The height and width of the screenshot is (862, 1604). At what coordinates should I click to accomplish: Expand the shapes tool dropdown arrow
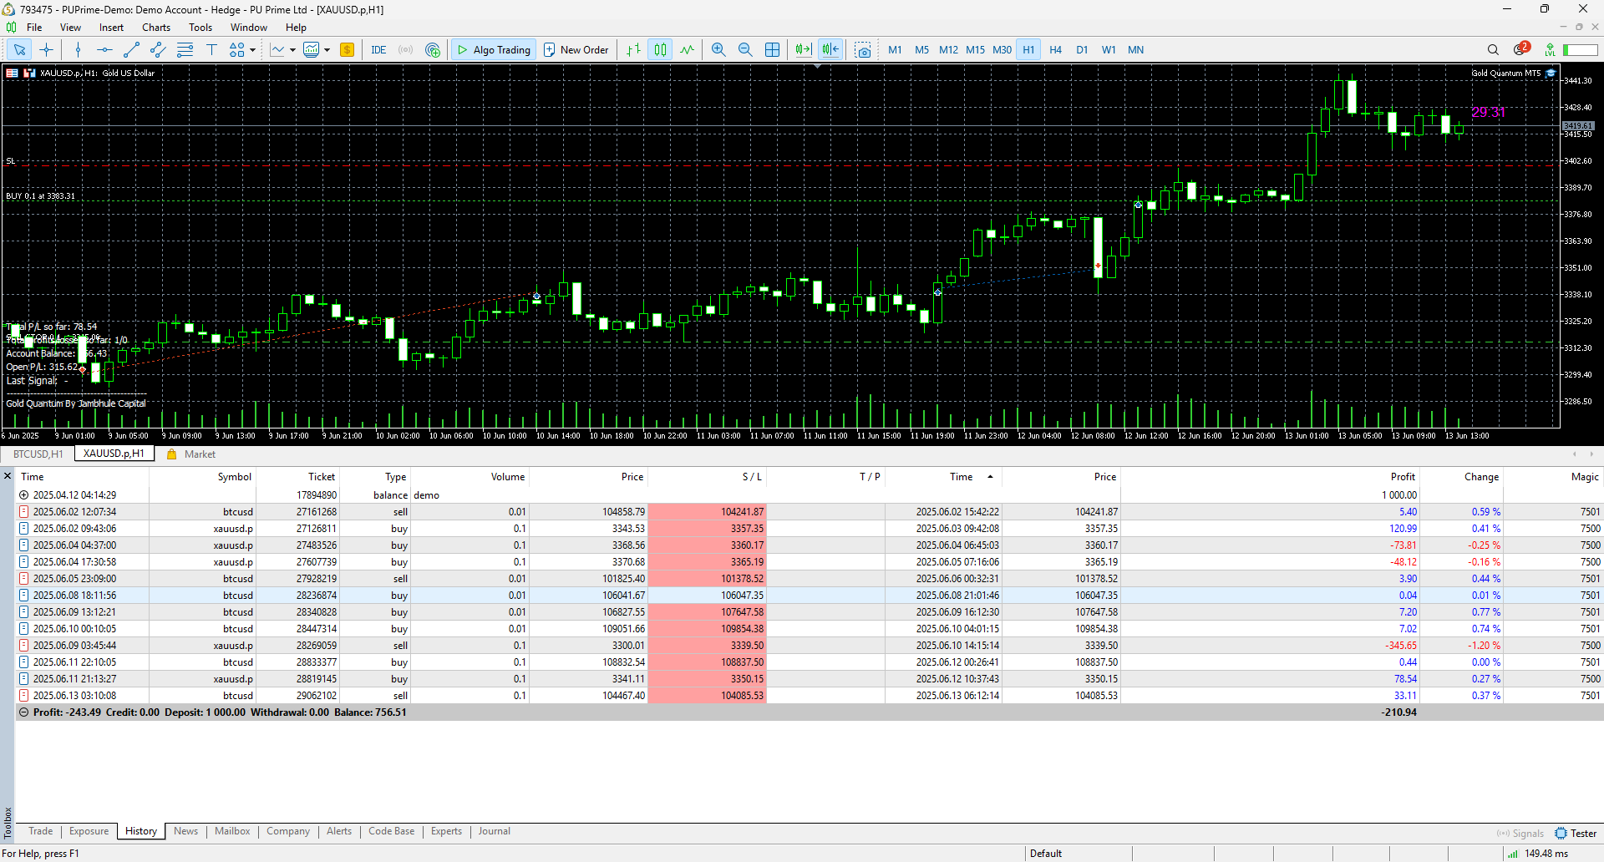pos(252,50)
